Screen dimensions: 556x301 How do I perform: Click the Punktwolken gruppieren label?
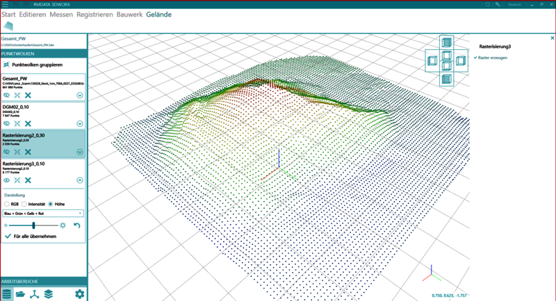(x=38, y=64)
